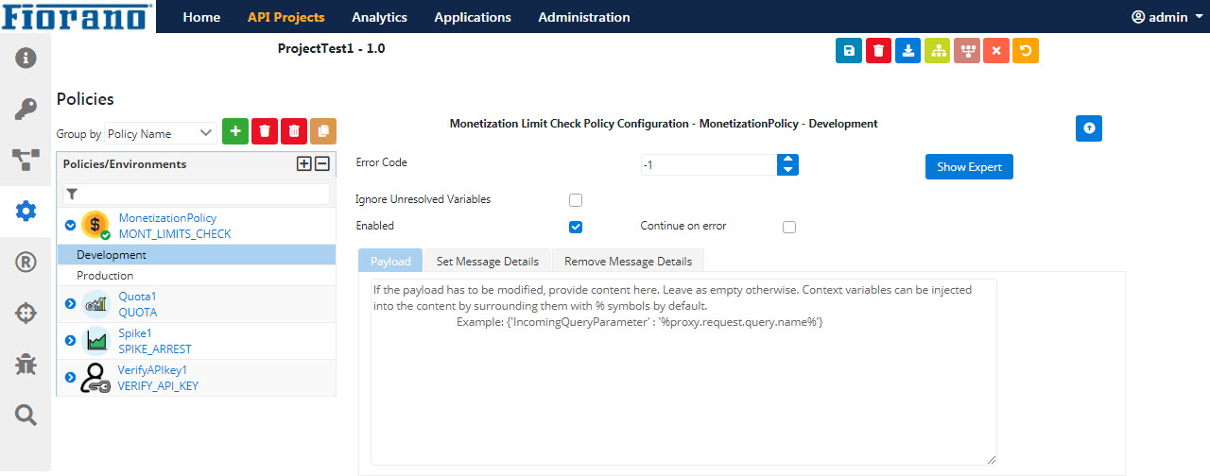Click the red delete project icon in top toolbar

[x=878, y=51]
